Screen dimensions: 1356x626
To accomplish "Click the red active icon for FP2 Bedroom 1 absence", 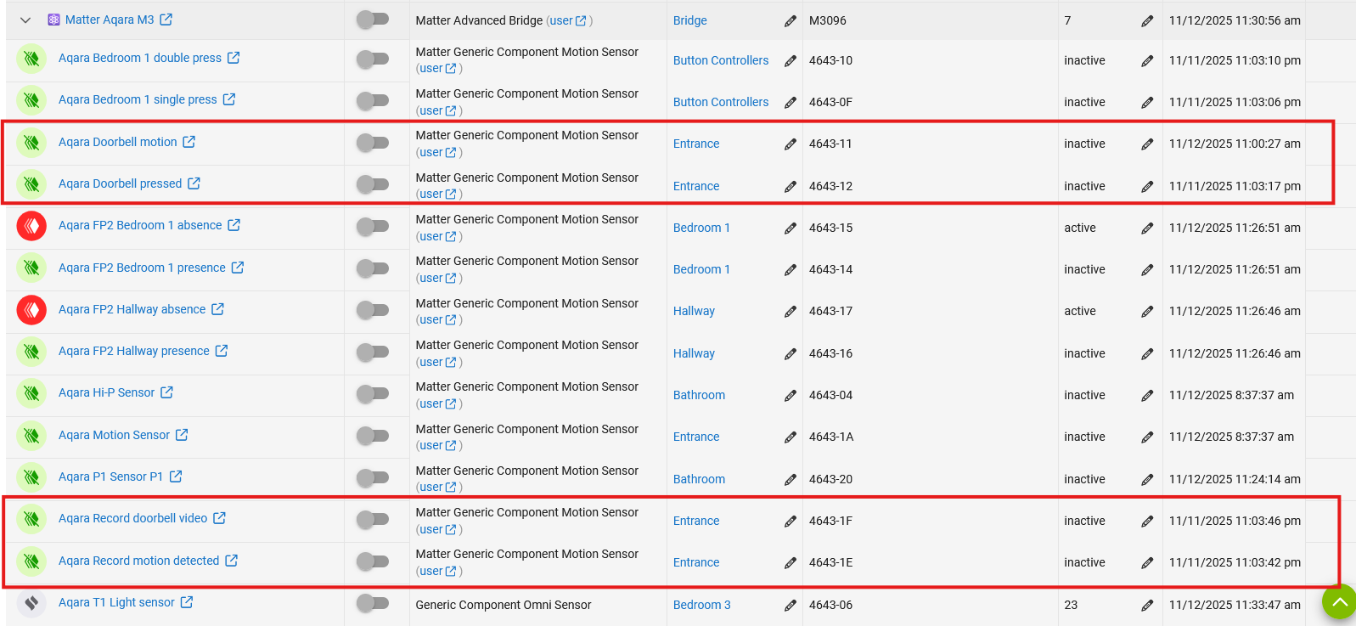I will pyautogui.click(x=31, y=226).
